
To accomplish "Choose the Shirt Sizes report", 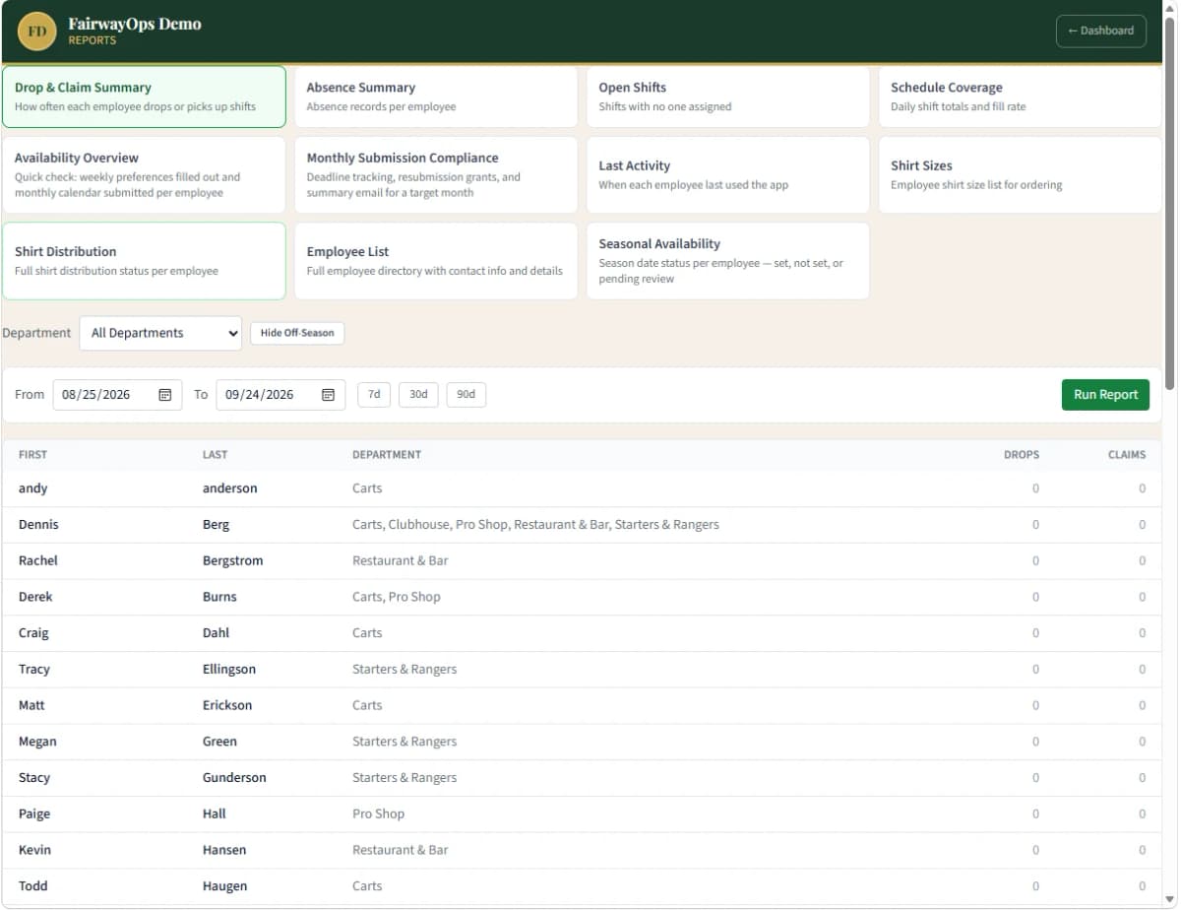I will [x=1020, y=174].
